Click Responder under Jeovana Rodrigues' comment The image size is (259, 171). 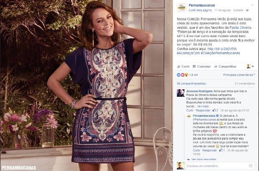click(203, 111)
